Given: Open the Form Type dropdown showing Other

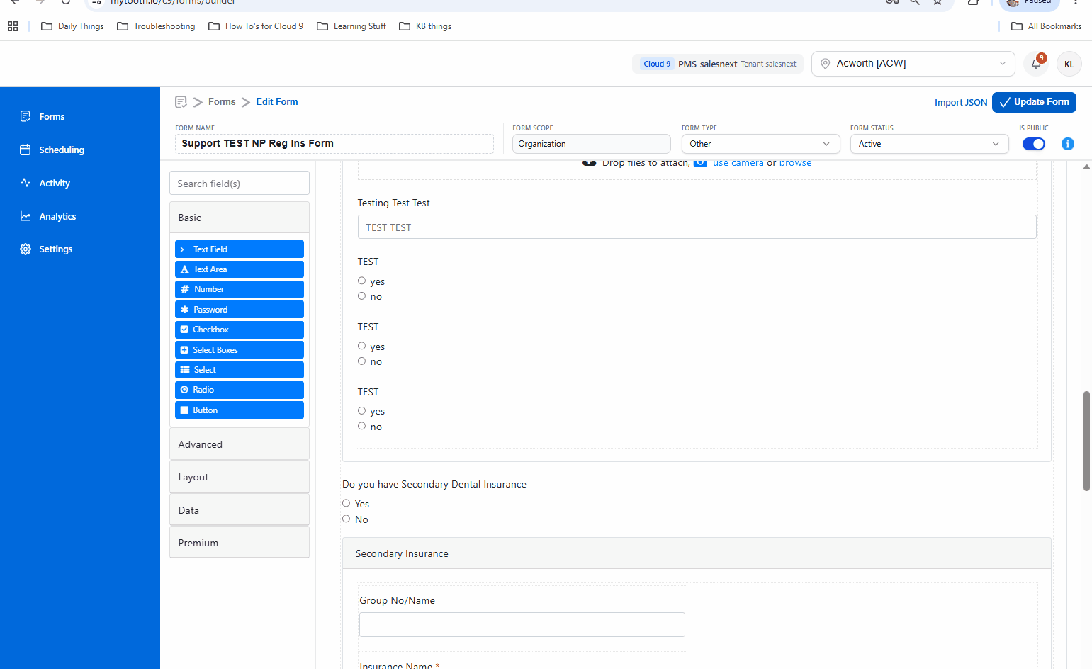Looking at the screenshot, I should pyautogui.click(x=760, y=144).
